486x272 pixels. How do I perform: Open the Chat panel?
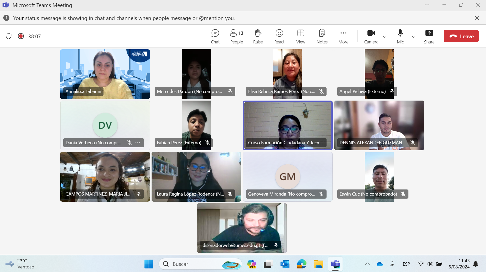pos(215,36)
